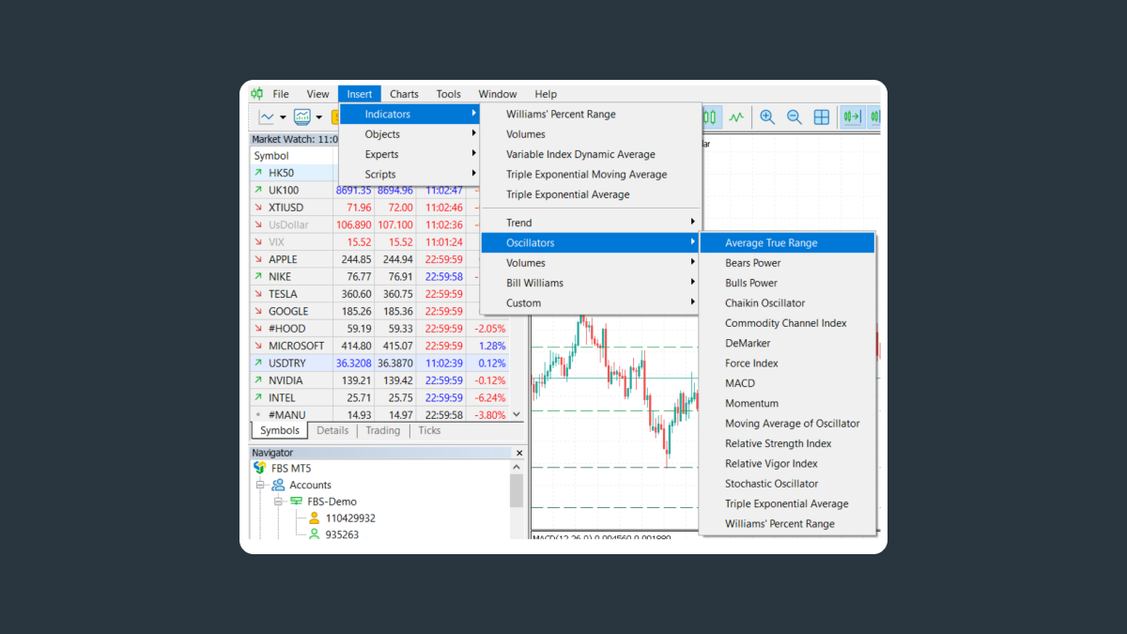Select Triple Exponential Moving Average
The height and width of the screenshot is (634, 1127).
(591, 174)
